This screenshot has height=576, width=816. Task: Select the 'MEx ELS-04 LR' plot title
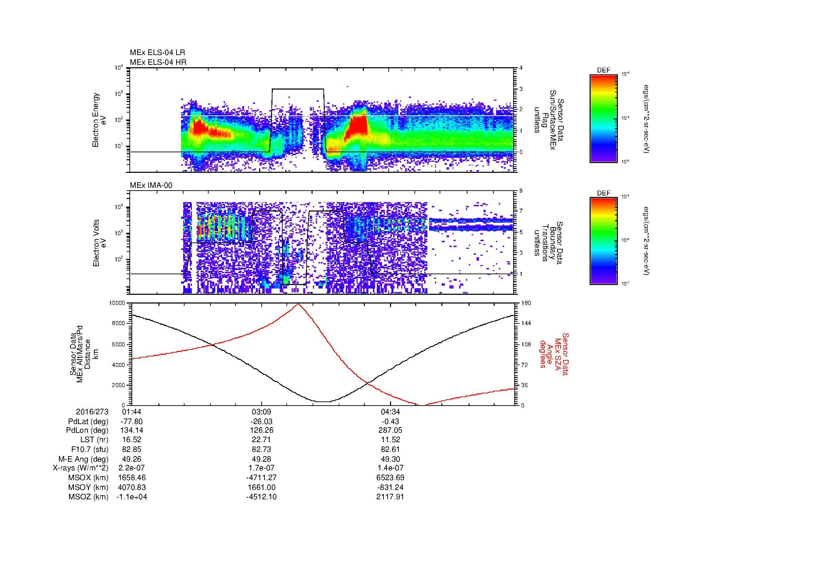(x=157, y=53)
